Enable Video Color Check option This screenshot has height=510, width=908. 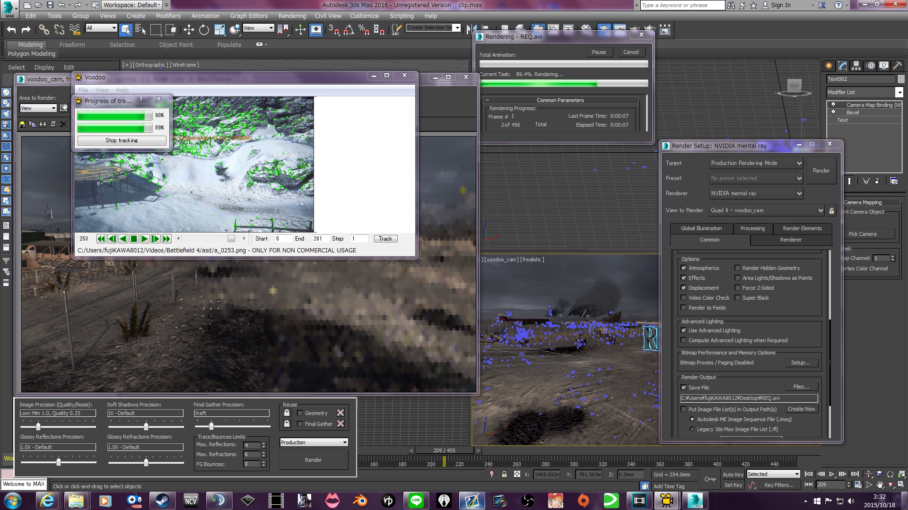pyautogui.click(x=683, y=298)
